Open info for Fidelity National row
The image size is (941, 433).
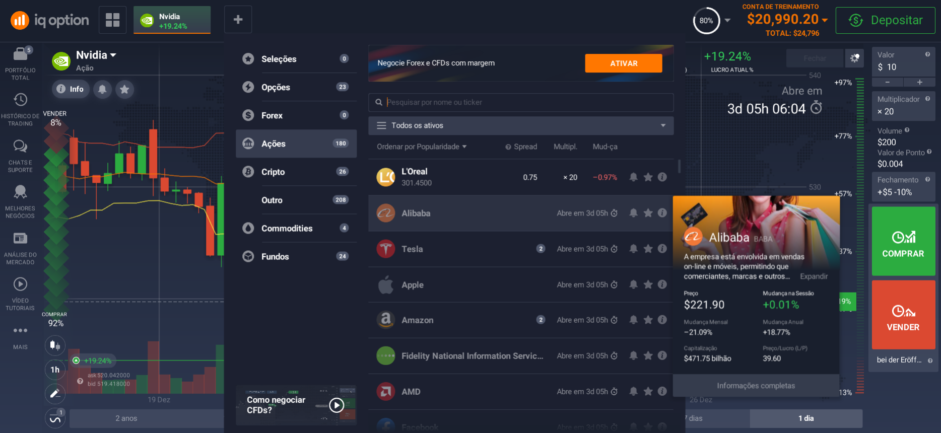(x=662, y=355)
